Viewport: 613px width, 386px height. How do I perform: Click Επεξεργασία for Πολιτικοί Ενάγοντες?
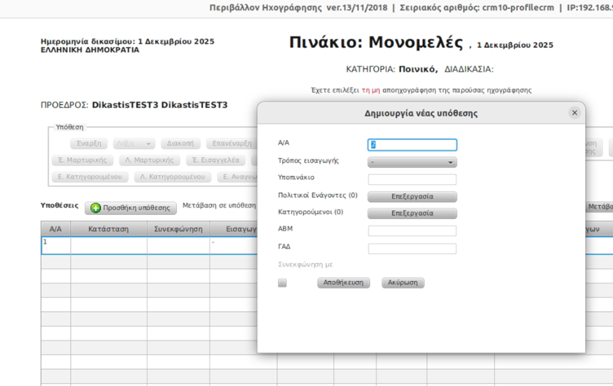[412, 197]
